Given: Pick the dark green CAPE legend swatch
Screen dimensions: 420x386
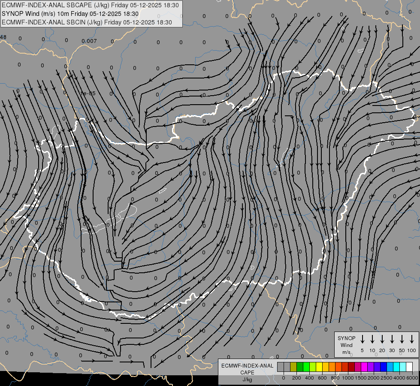Looking at the screenshot, I should pyautogui.click(x=300, y=367).
